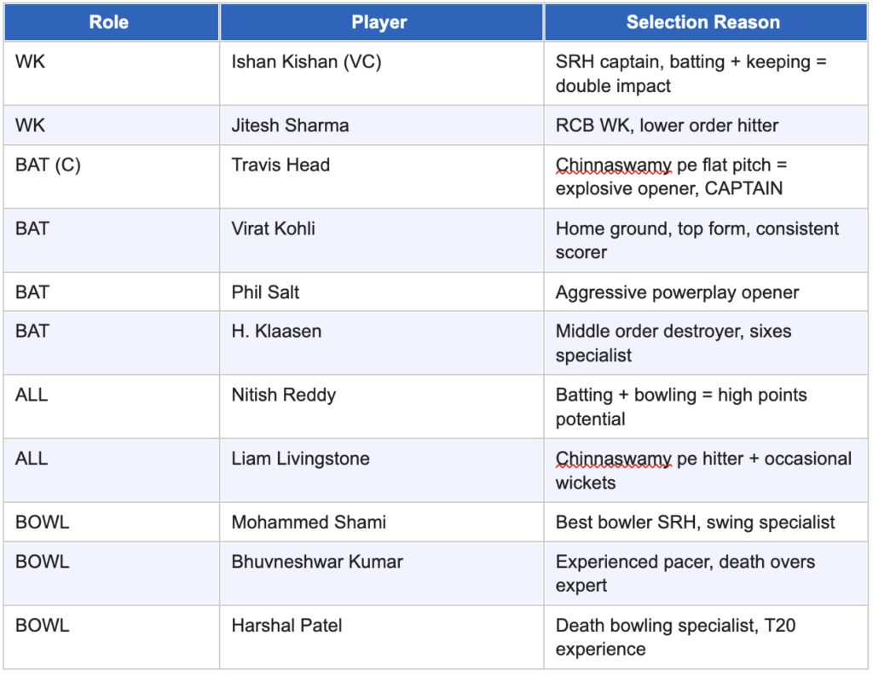Select the Aggressive powerplay opener cell
The width and height of the screenshot is (873, 676).
(x=705, y=292)
